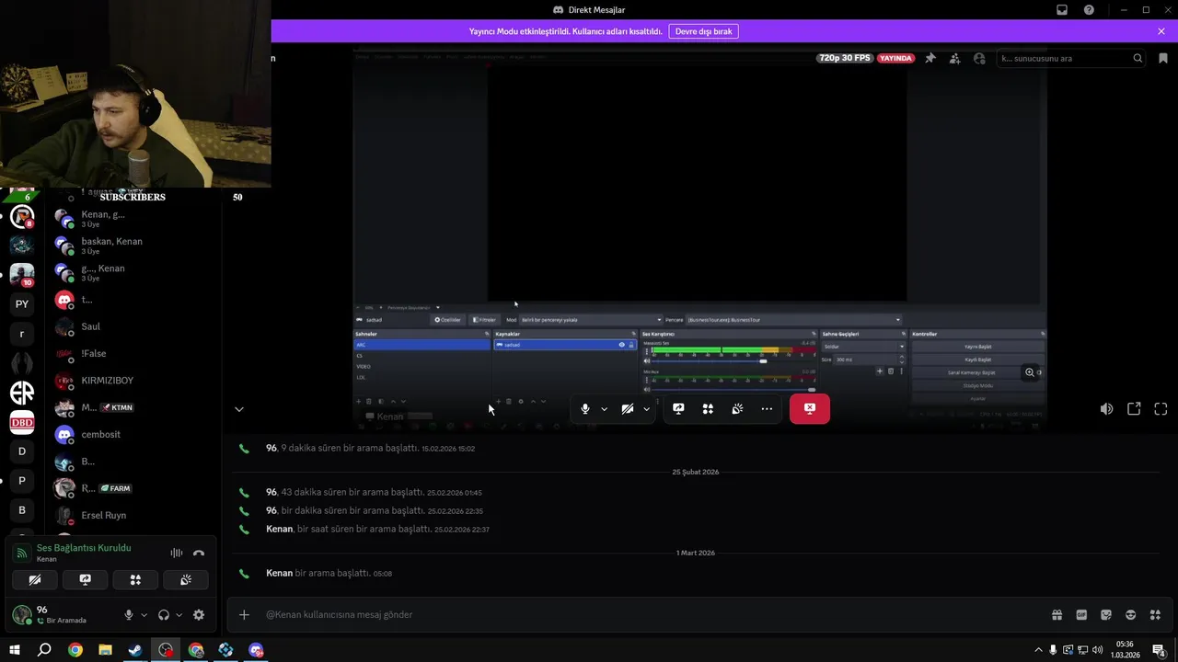Click the screen share icon in call bar

click(x=678, y=409)
